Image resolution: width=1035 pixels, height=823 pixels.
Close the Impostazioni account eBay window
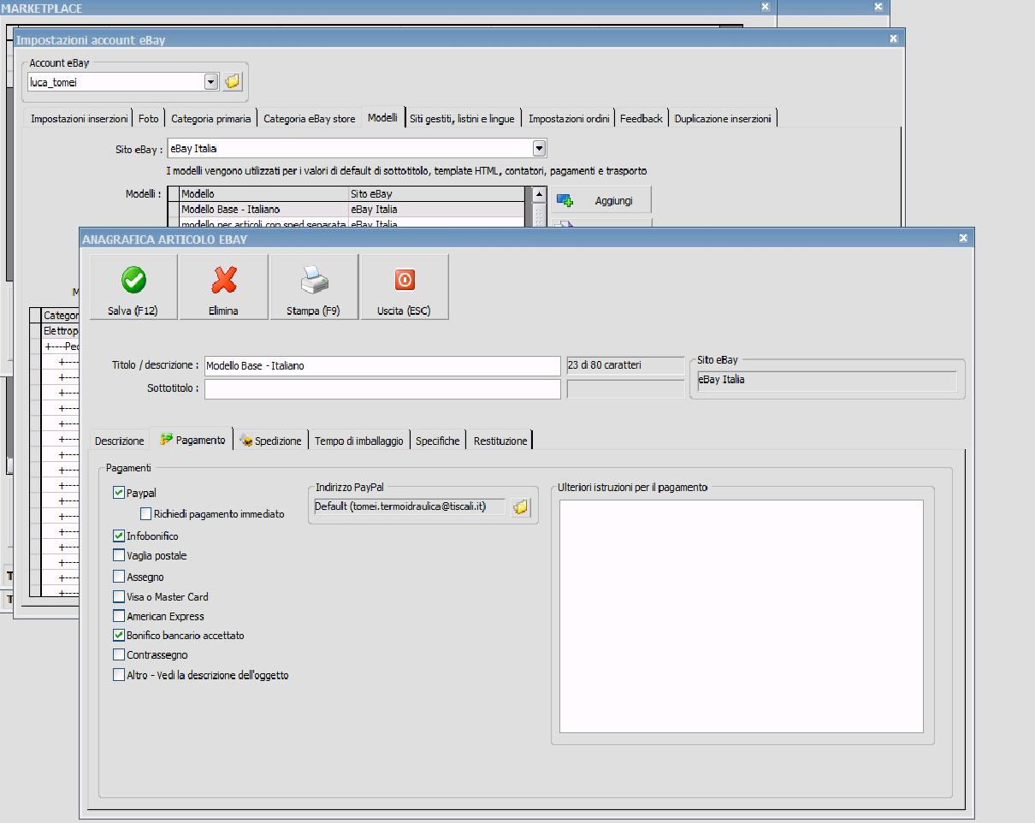pyautogui.click(x=893, y=39)
